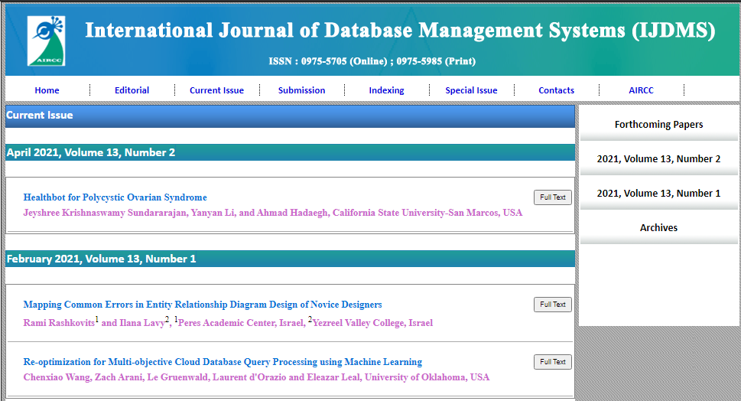The width and height of the screenshot is (741, 401).
Task: Click the April 2021, Volume 13, Number 2 heading
Action: point(290,152)
